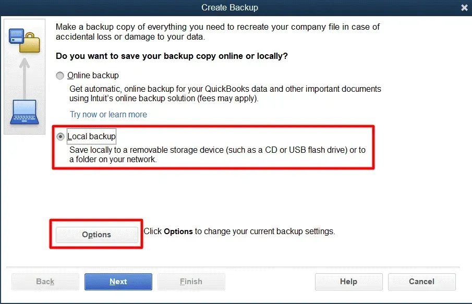Screen dimensions: 472x304
Task: Open Help for Create Backup
Action: 348,282
